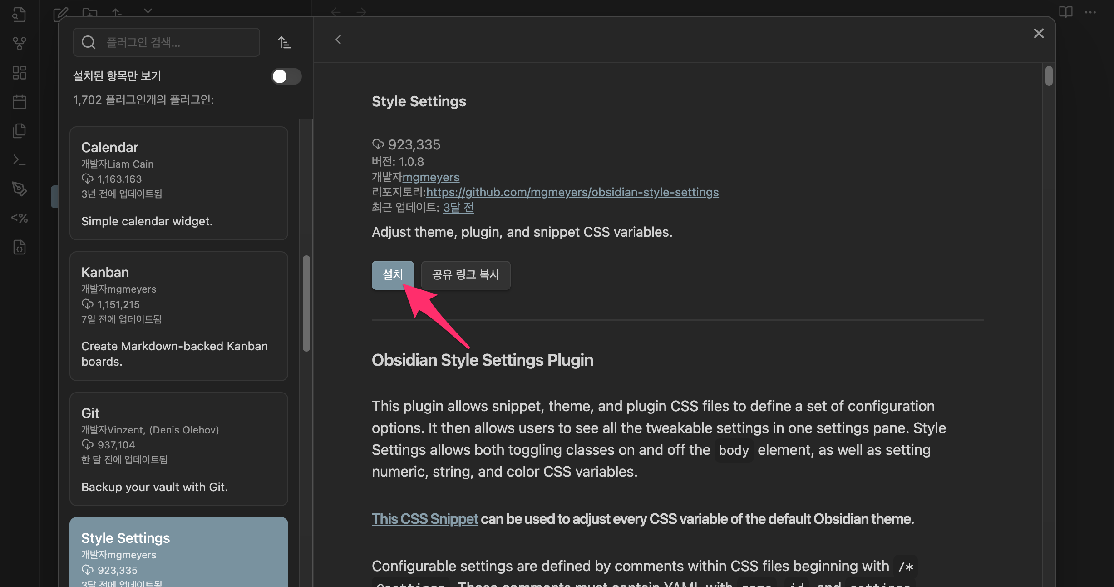Image resolution: width=1114 pixels, height=587 pixels.
Task: Open the This CSS Snippet link
Action: 425,519
